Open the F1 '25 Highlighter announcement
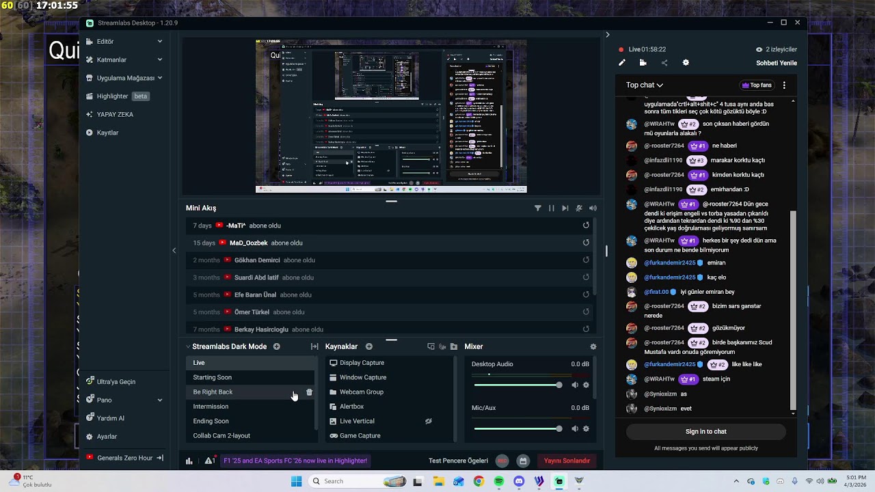This screenshot has height=492, width=875. [x=295, y=461]
